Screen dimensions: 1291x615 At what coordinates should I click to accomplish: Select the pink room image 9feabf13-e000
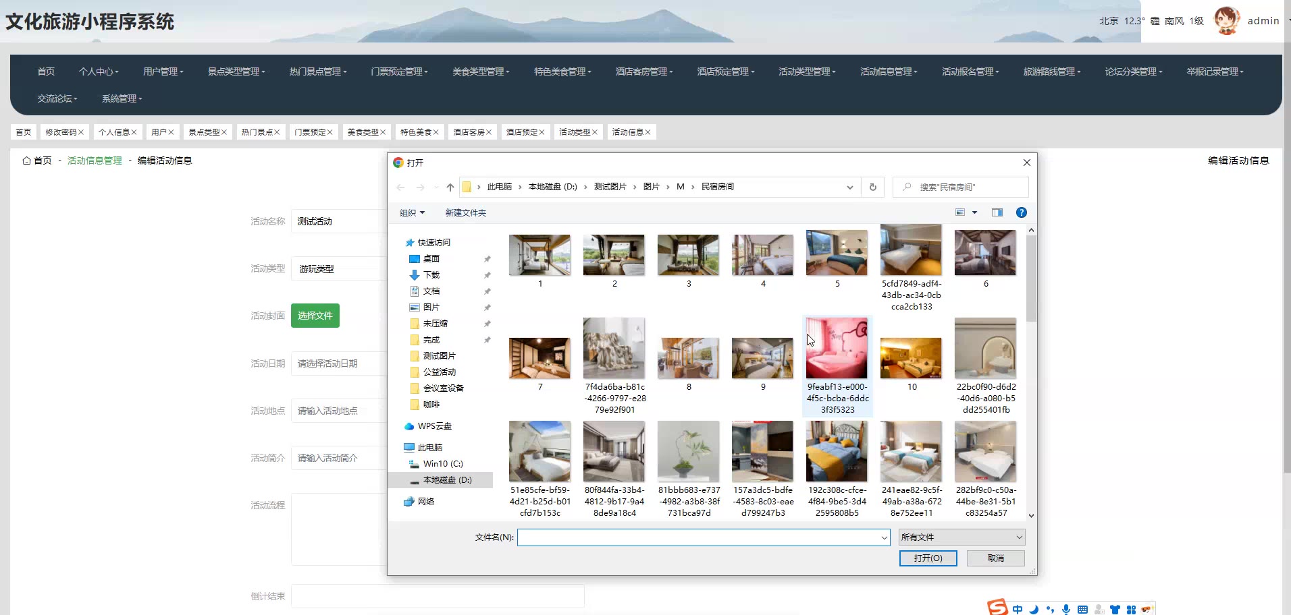click(x=837, y=366)
